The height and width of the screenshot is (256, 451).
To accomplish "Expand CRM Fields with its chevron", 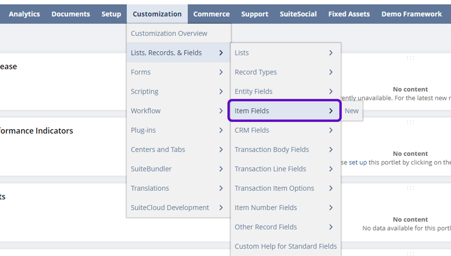I will (331, 130).
